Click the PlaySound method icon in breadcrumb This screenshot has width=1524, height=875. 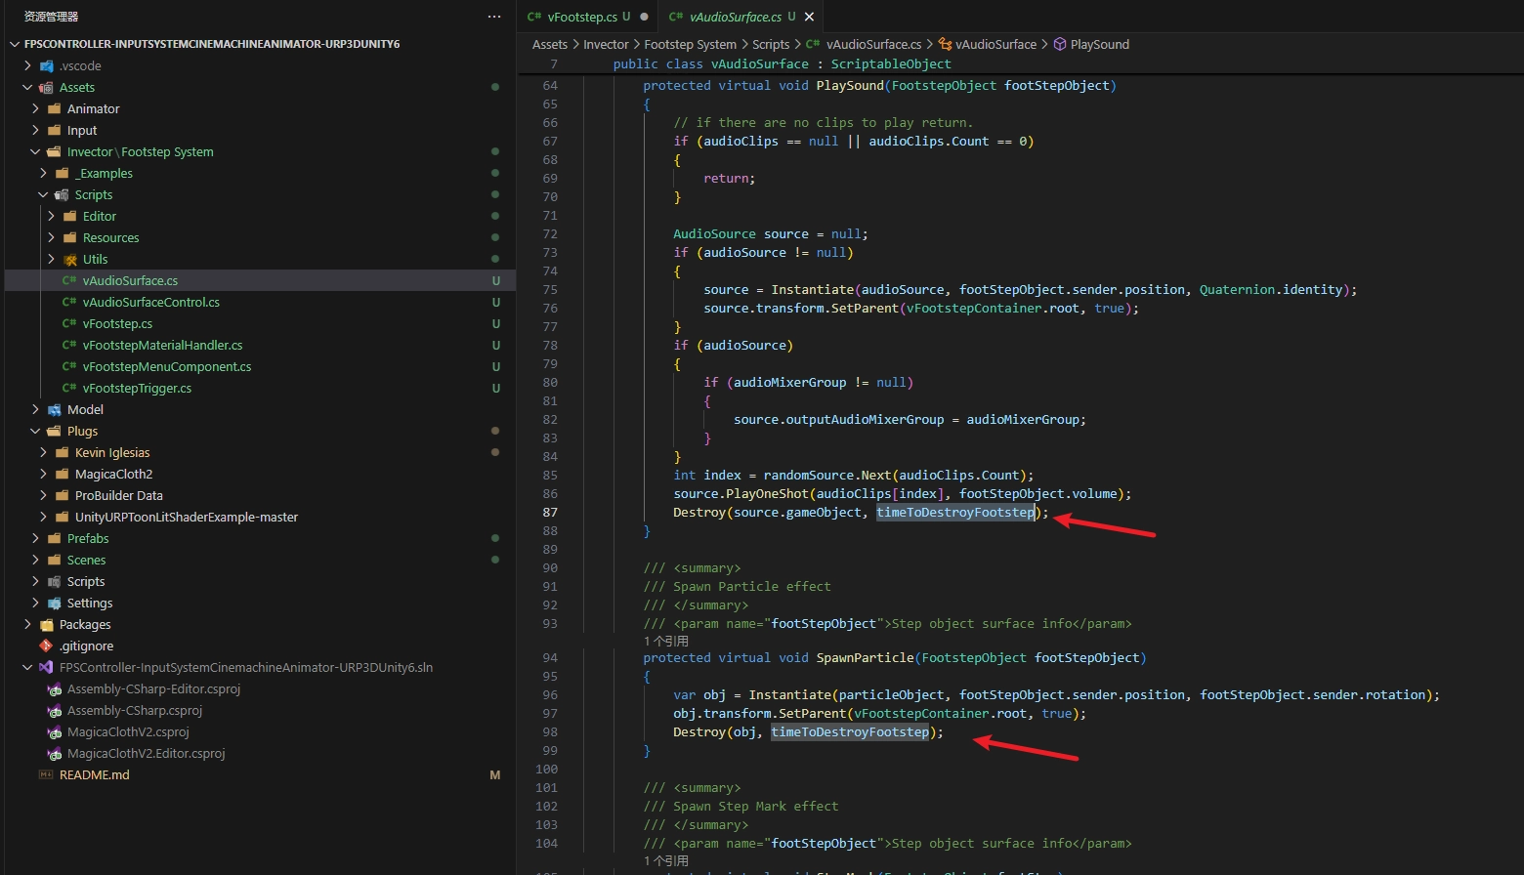[1060, 44]
